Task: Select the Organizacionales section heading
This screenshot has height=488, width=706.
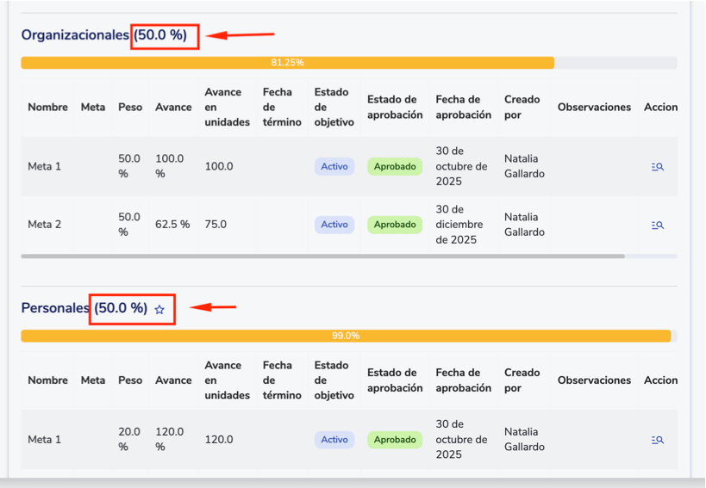Action: click(76, 35)
